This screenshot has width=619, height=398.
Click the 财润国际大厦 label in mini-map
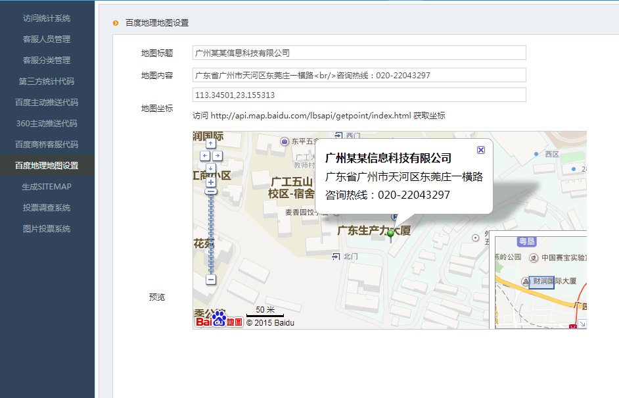coord(555,281)
